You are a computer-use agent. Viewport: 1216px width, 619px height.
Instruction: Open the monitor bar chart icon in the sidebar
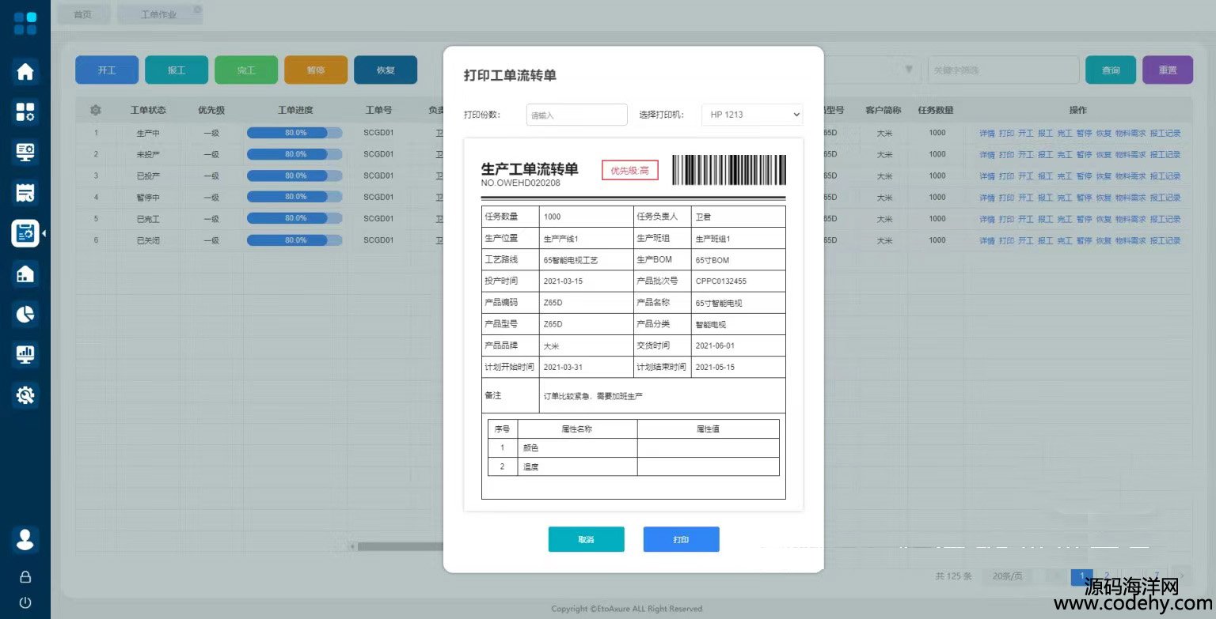coord(25,354)
